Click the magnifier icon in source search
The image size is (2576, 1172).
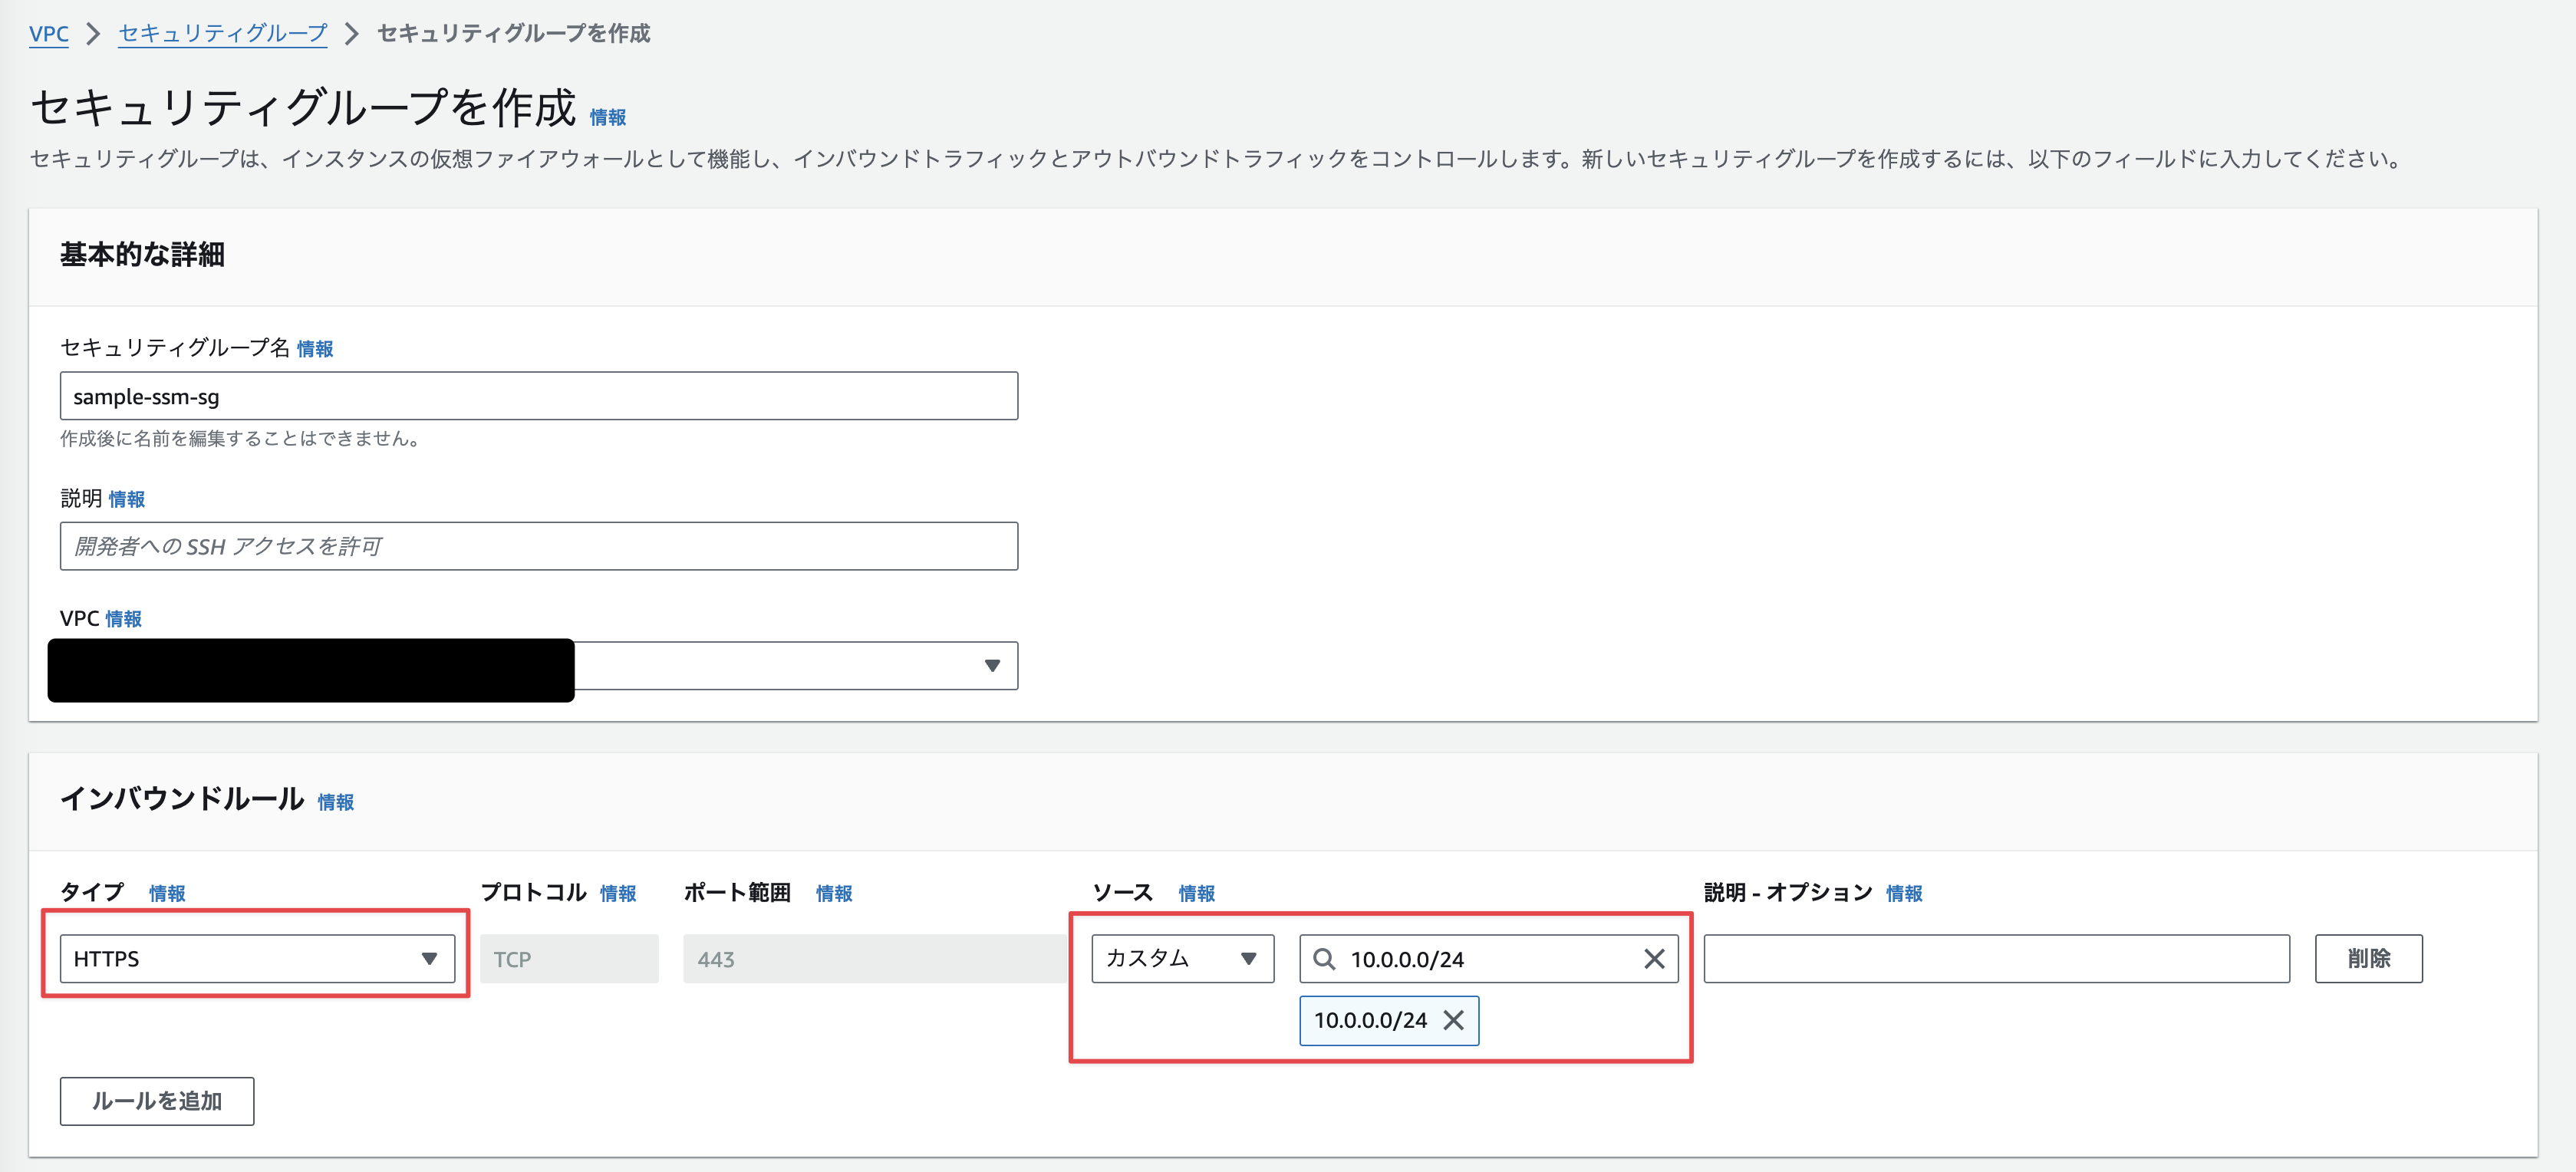1323,959
